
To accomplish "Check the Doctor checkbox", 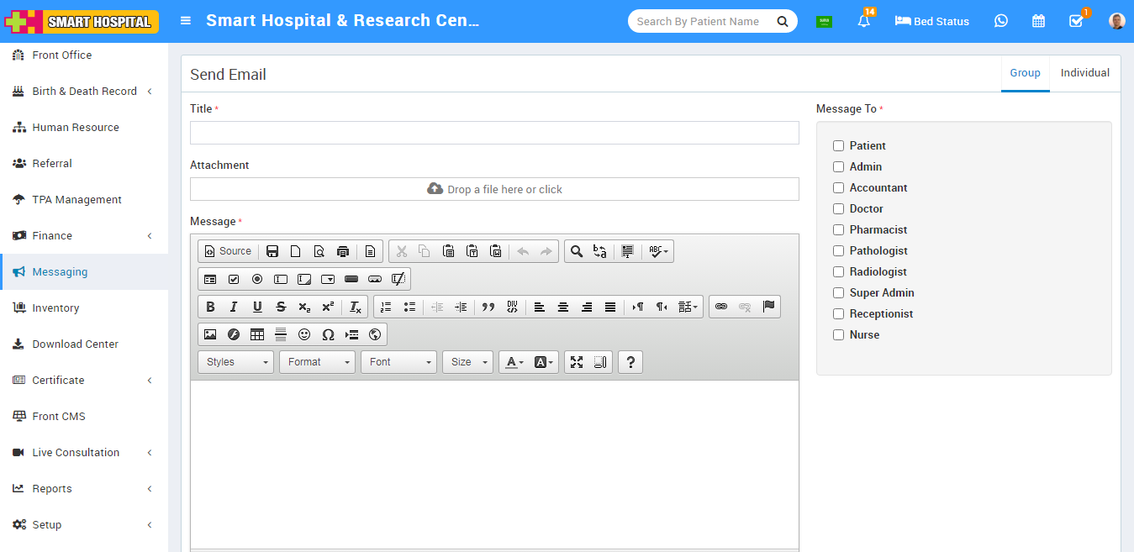I will pos(838,208).
